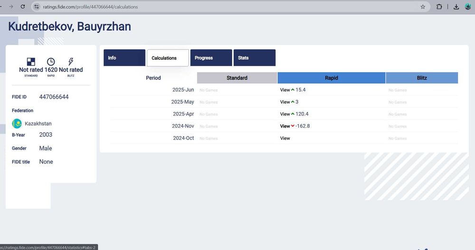Open the browser extensions puzzle icon

439,7
